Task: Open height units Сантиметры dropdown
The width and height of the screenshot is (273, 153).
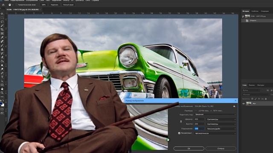Action: tap(221, 124)
